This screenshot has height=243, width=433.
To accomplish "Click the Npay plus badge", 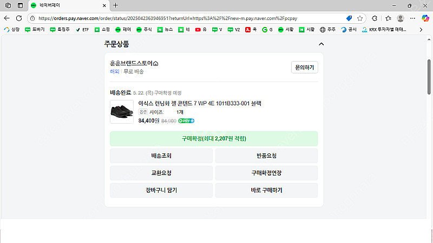I will click(x=186, y=120).
